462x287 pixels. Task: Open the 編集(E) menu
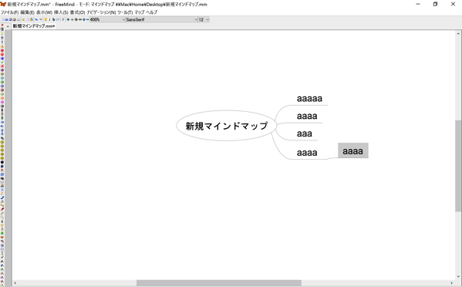(28, 12)
